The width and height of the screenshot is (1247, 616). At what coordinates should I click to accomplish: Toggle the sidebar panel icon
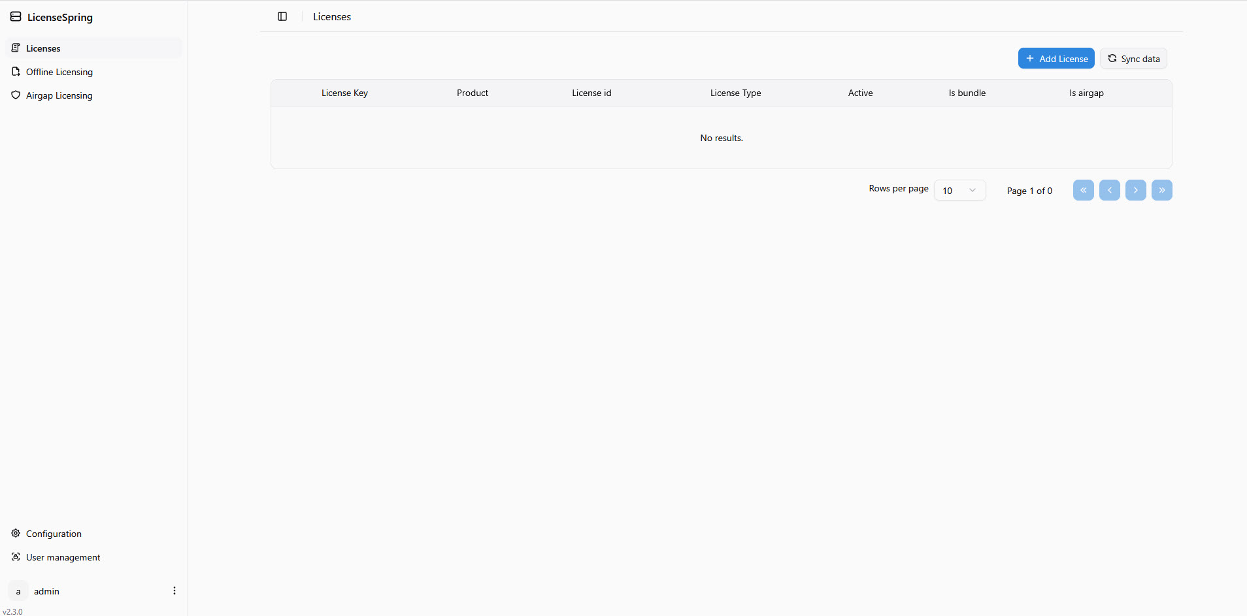tap(282, 17)
